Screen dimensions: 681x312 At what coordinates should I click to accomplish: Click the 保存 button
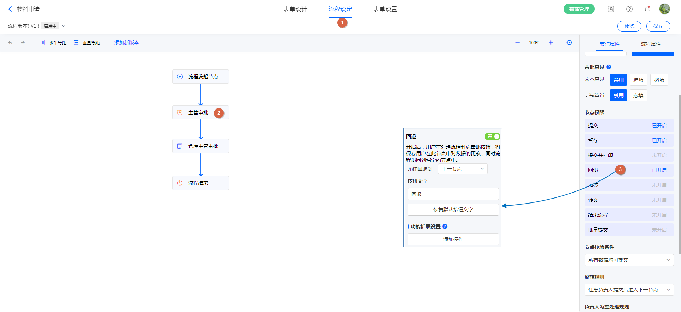click(658, 26)
